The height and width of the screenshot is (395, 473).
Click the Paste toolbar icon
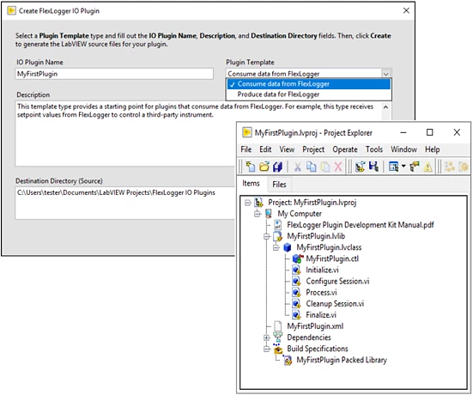pyautogui.click(x=324, y=167)
